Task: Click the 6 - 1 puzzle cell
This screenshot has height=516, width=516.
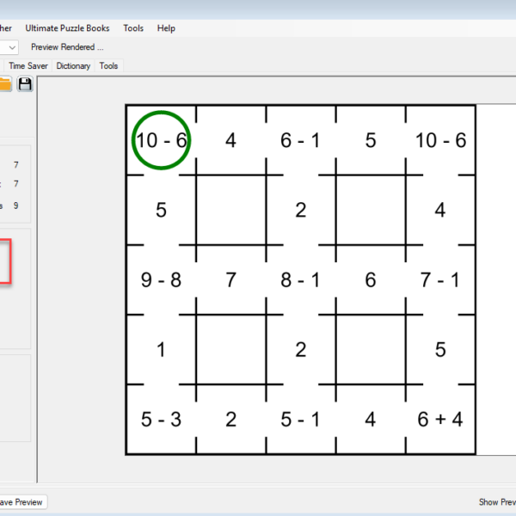Action: 300,140
